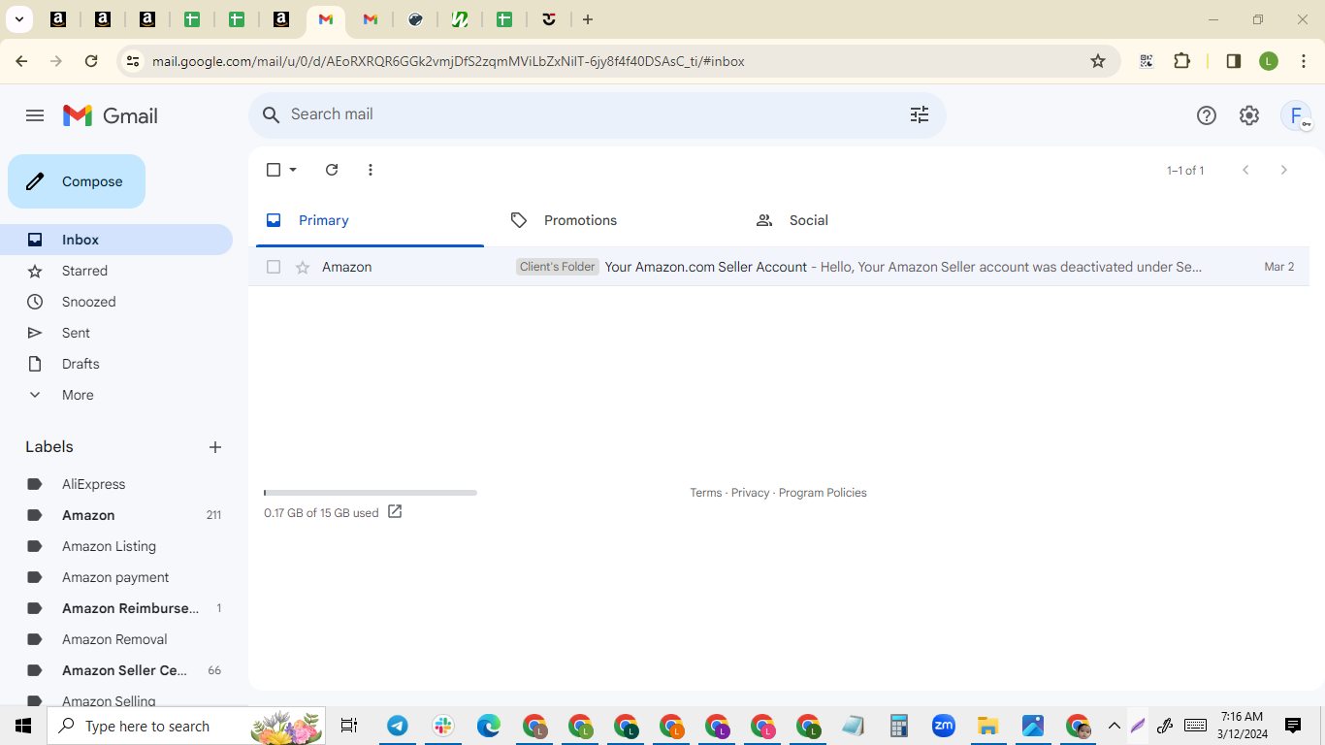Go to older messages arrow
Screen dimensions: 1325x745
coord(1284,170)
